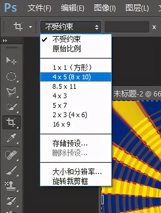Select the Crop tool in toolbar
The image size is (161, 213).
12,122
